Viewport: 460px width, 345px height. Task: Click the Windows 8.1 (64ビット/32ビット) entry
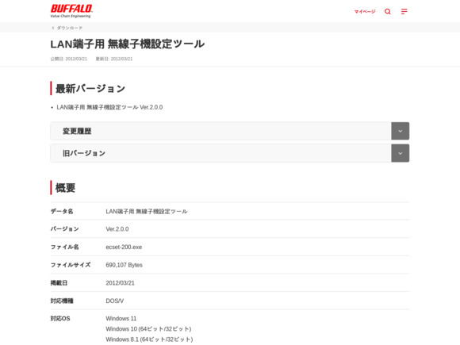pyautogui.click(x=149, y=339)
